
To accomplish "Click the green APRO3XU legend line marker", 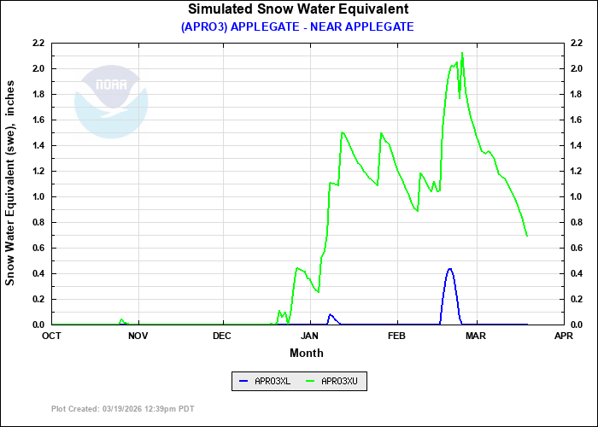I will tap(309, 382).
